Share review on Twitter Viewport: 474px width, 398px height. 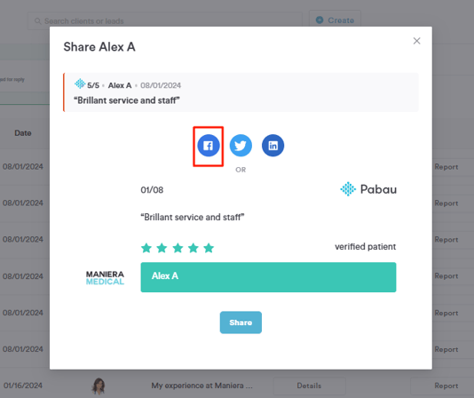tap(241, 146)
